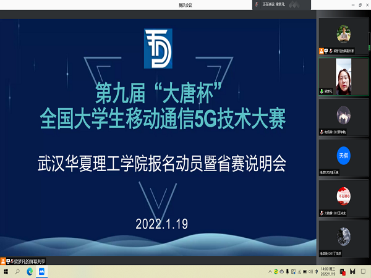Open the Windows notification center
Screen dimensions: 371x278
point(363,272)
